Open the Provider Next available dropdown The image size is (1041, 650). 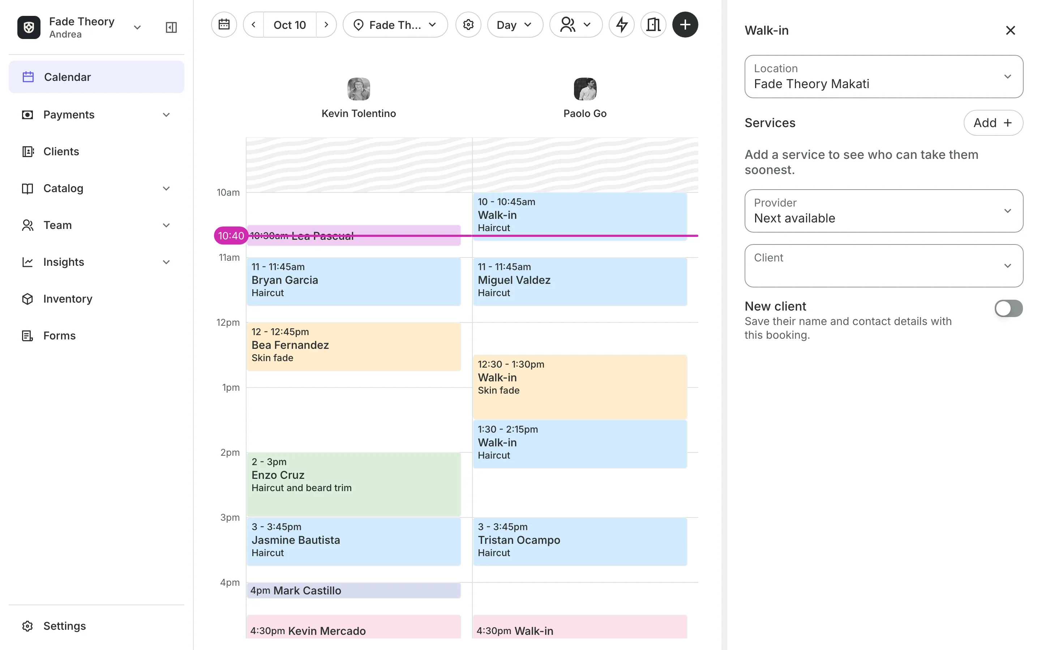(x=883, y=211)
